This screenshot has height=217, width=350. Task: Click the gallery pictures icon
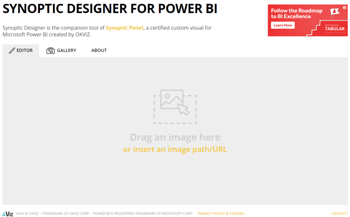point(51,50)
